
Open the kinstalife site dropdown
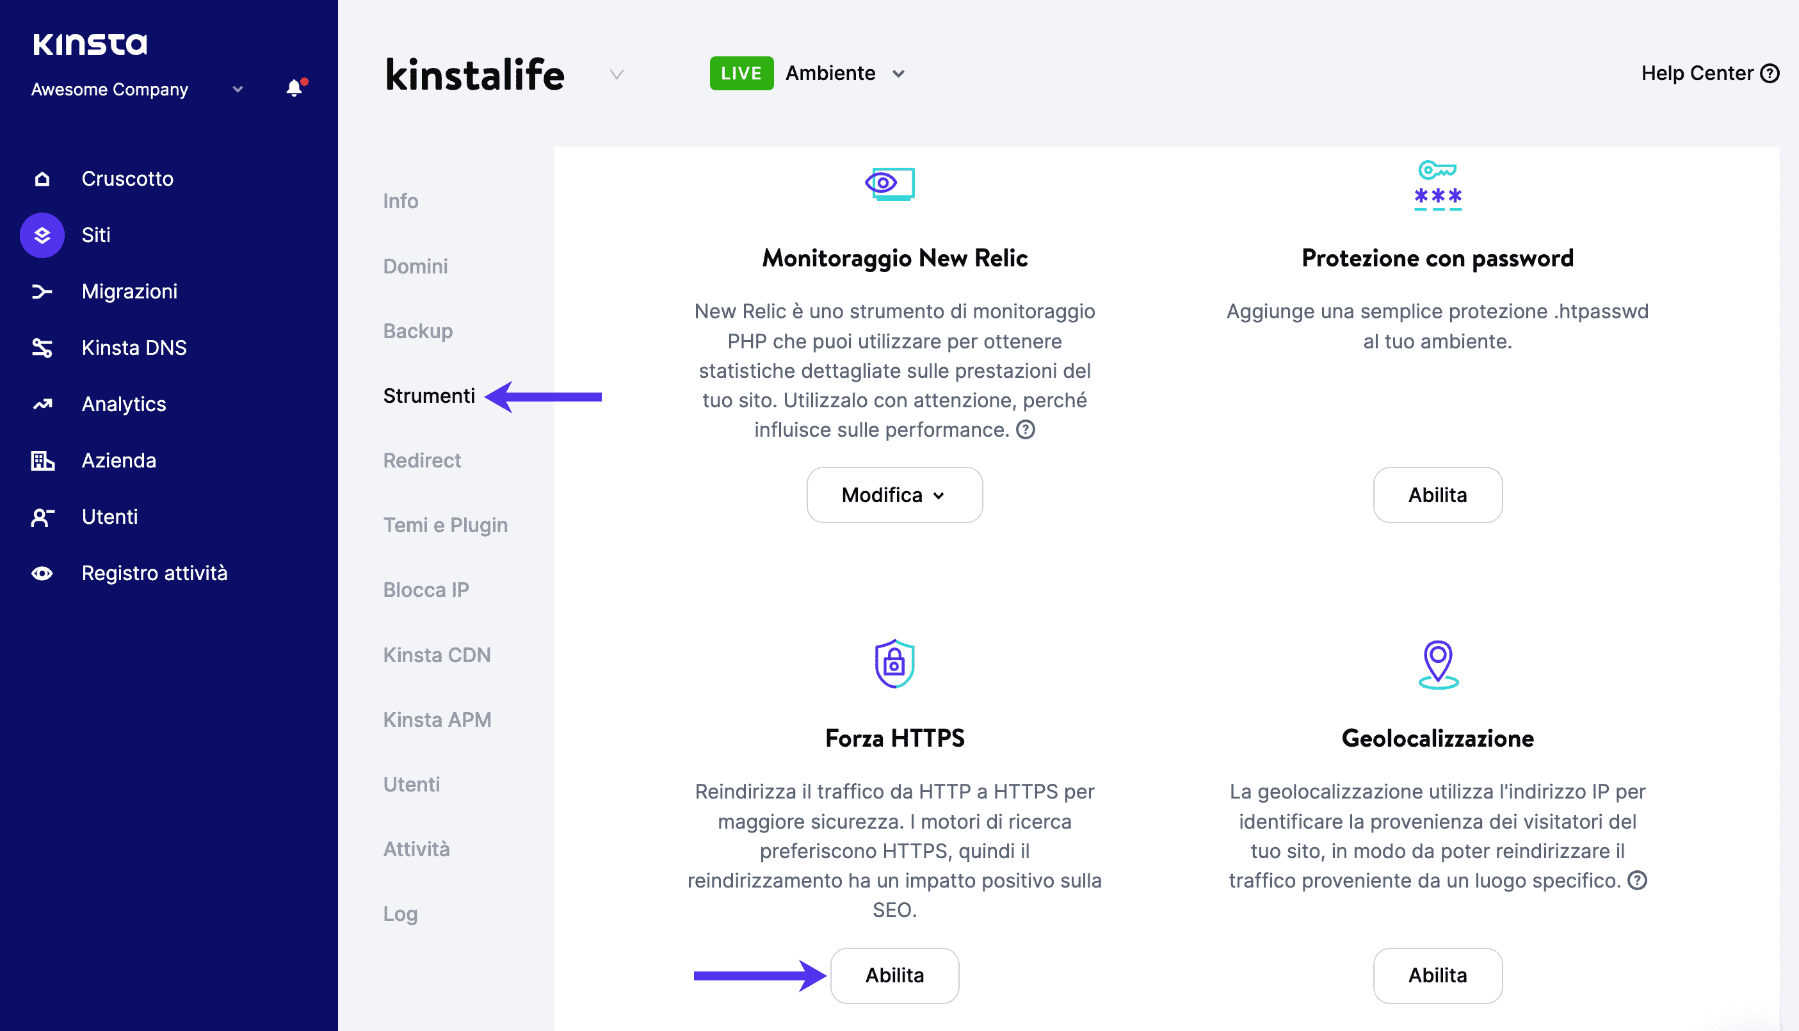click(615, 74)
